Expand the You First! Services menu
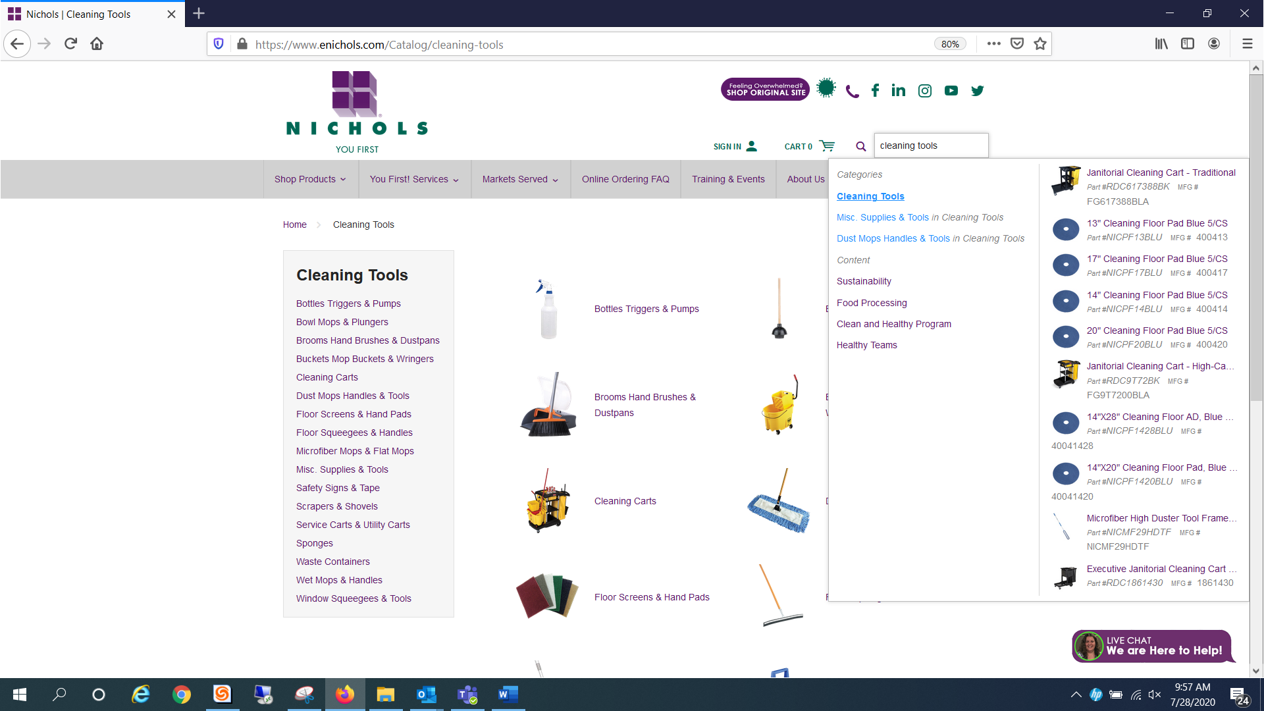 (x=414, y=179)
